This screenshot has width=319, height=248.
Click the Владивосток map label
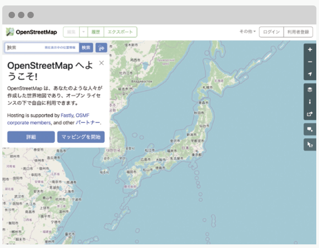[x=142, y=82]
